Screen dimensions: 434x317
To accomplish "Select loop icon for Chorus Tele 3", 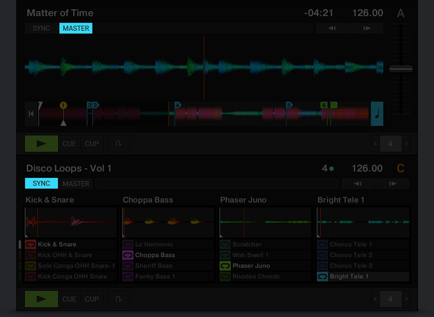I will (323, 266).
